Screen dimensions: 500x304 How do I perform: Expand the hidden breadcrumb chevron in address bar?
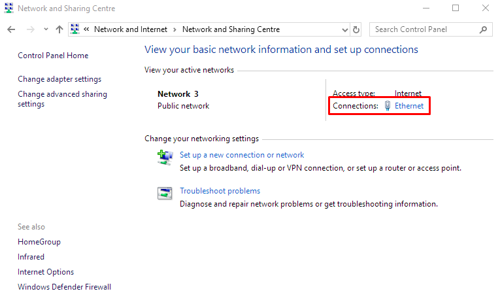[86, 29]
